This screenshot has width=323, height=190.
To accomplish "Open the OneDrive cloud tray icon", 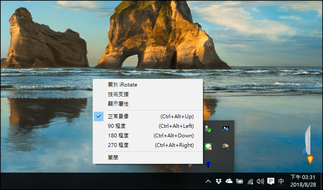I will pyautogui.click(x=229, y=181).
